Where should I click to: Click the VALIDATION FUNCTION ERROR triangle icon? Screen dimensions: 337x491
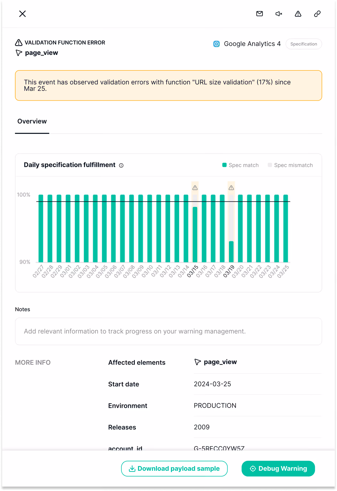tap(19, 43)
